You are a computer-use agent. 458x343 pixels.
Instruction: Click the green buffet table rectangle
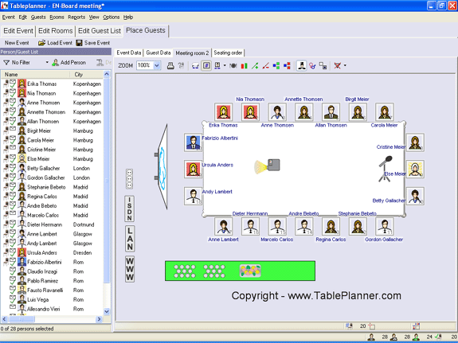240,271
